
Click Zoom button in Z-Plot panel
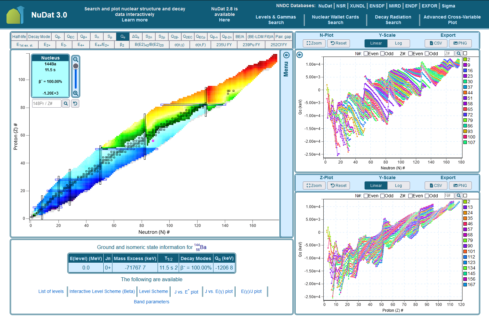[314, 186]
